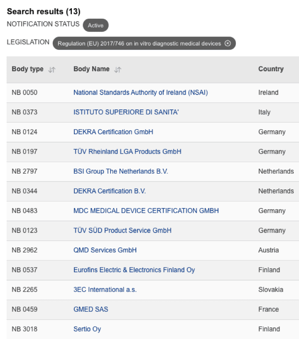Open BSI Group The Netherlands B.V.
The width and height of the screenshot is (299, 339).
(120, 171)
